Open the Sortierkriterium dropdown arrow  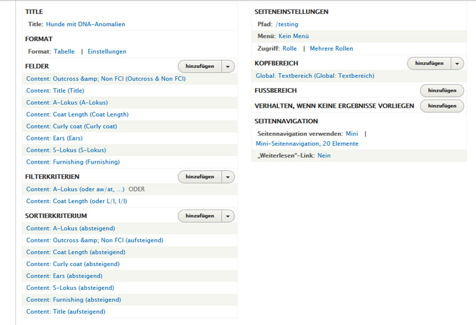(x=228, y=216)
